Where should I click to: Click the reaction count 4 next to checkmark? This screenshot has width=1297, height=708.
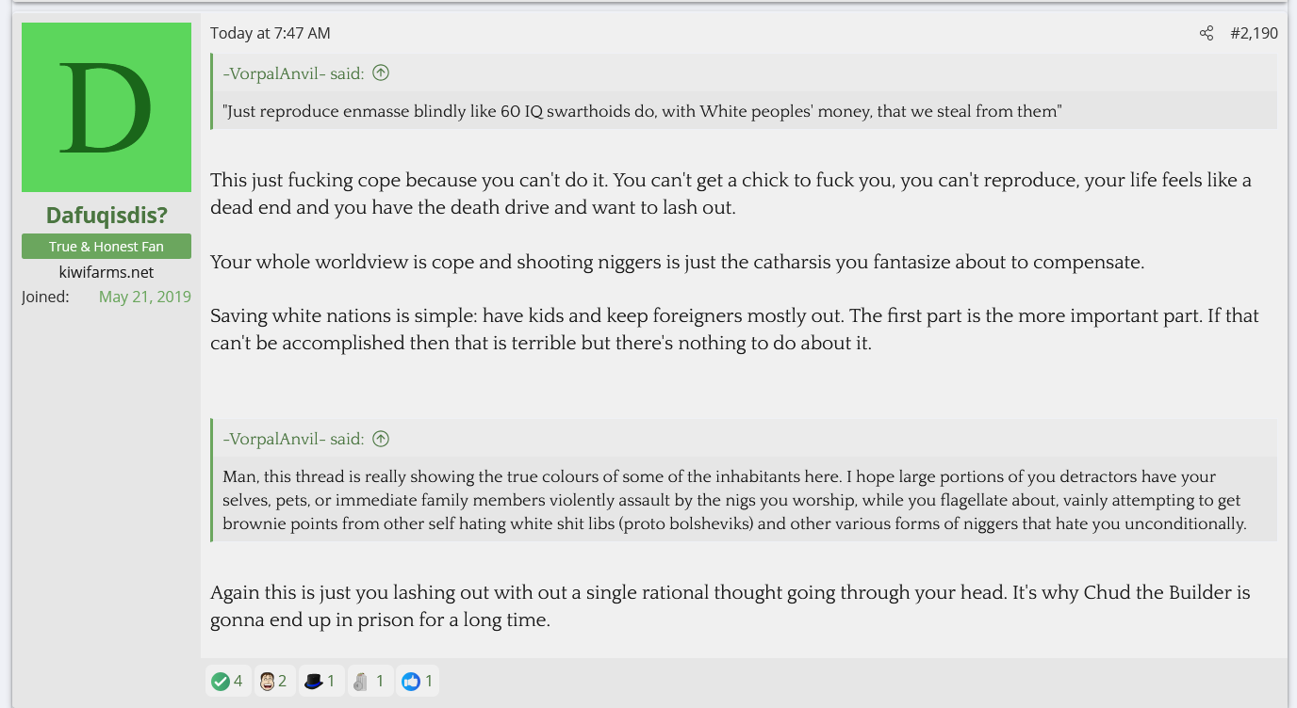pos(238,681)
